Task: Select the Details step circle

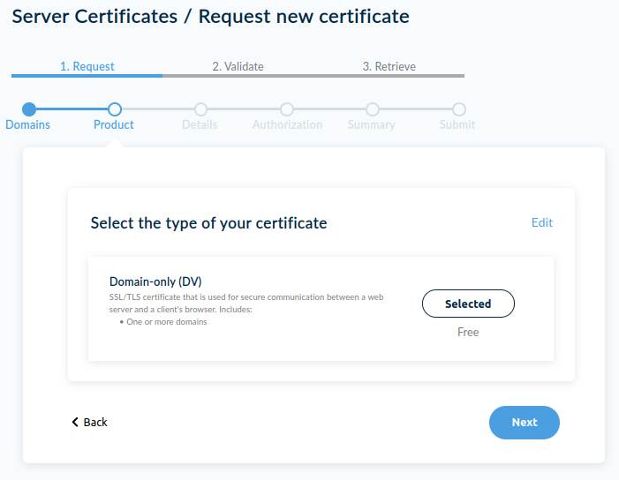Action: click(x=200, y=109)
